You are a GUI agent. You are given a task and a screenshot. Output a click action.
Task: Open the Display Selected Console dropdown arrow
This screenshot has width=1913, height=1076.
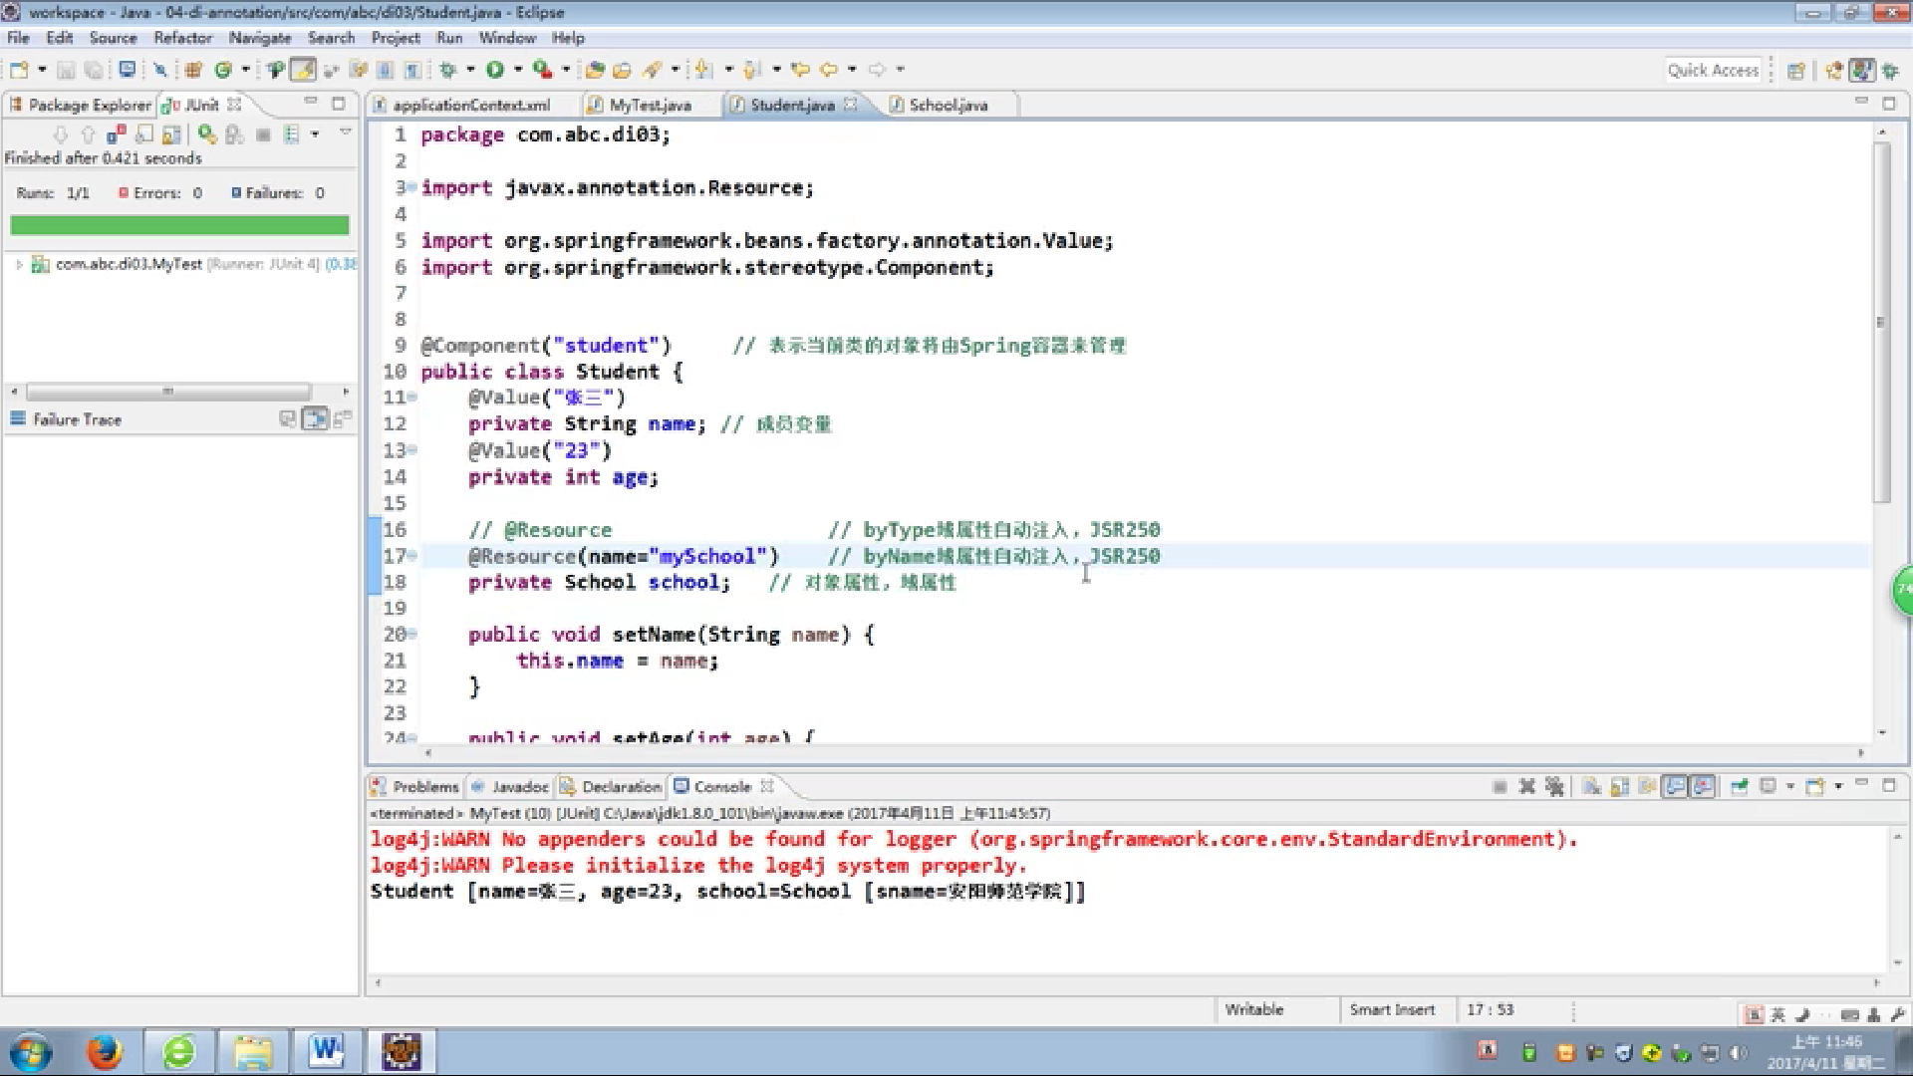(1790, 787)
